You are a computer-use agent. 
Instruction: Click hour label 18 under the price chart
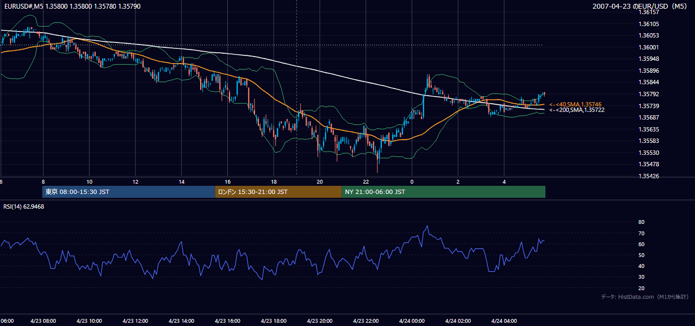(274, 182)
